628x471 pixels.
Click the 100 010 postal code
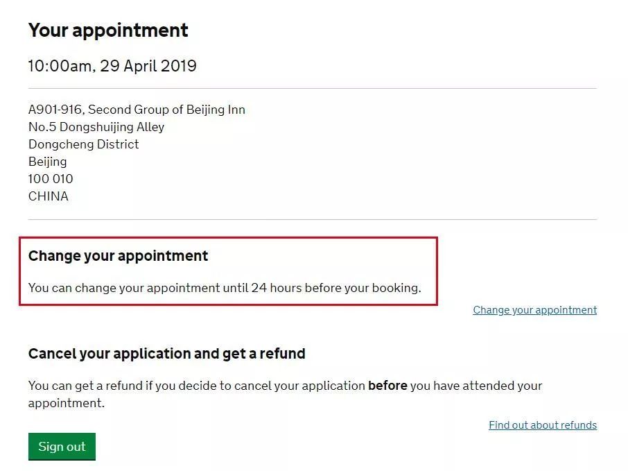[x=51, y=179]
